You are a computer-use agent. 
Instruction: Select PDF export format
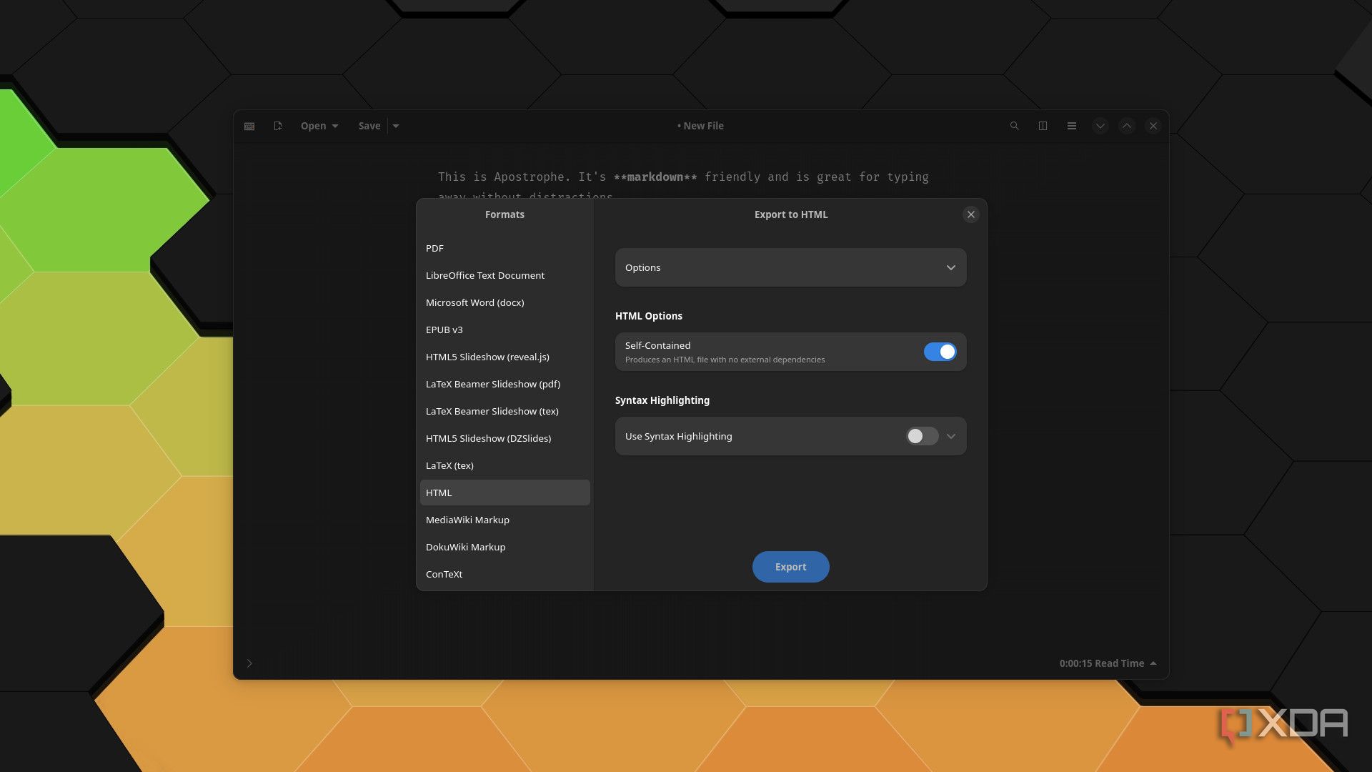point(504,248)
